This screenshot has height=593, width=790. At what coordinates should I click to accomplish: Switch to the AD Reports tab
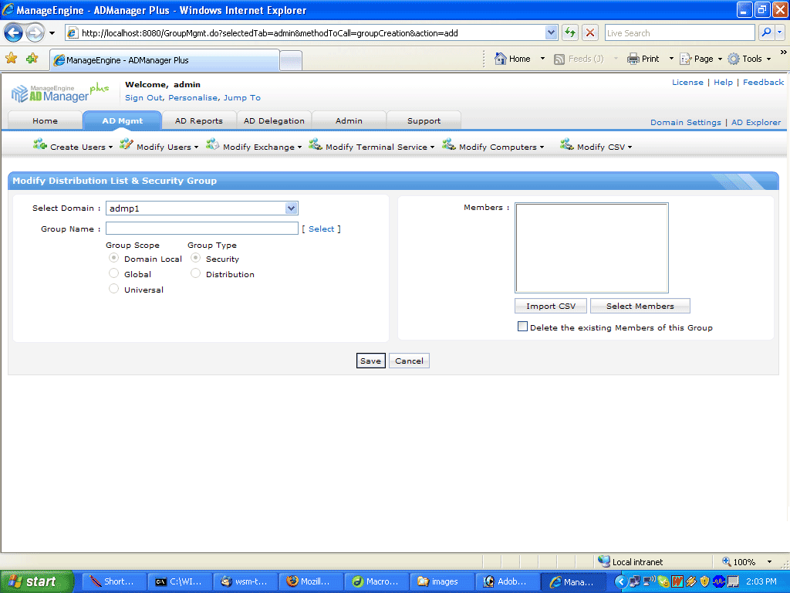point(199,121)
